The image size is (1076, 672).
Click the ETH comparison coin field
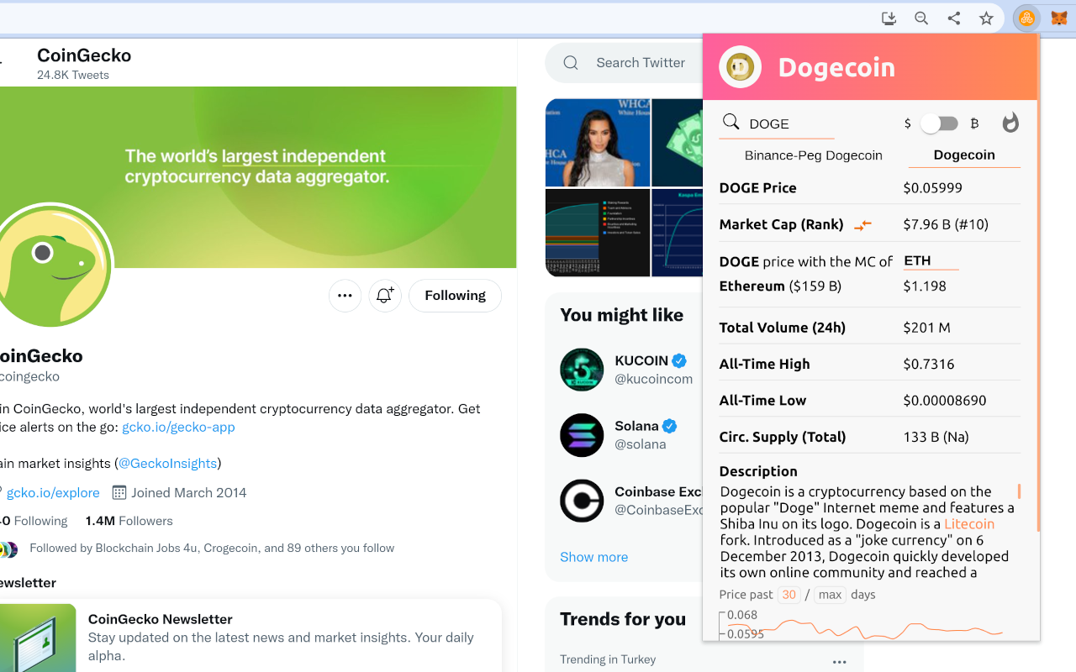pyautogui.click(x=931, y=260)
